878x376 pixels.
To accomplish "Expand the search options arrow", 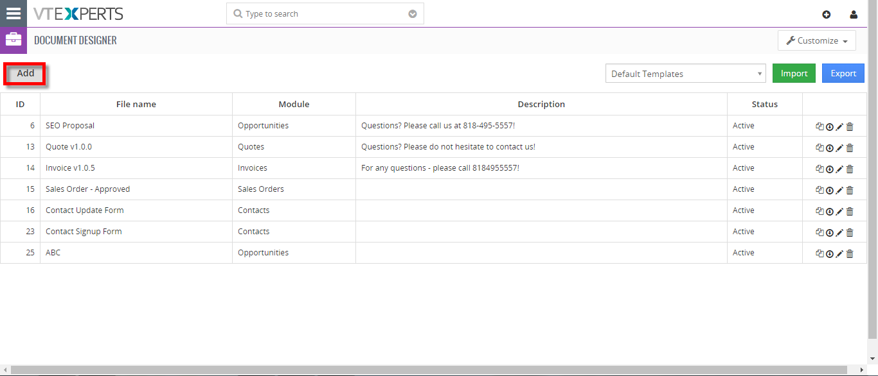I will (413, 14).
